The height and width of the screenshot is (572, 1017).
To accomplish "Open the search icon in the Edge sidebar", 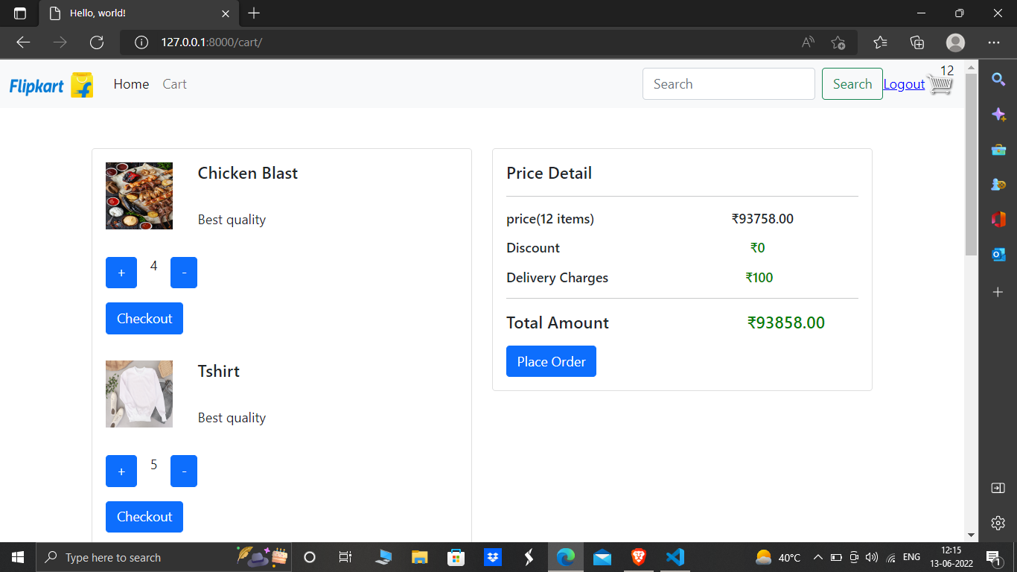I will click(998, 79).
